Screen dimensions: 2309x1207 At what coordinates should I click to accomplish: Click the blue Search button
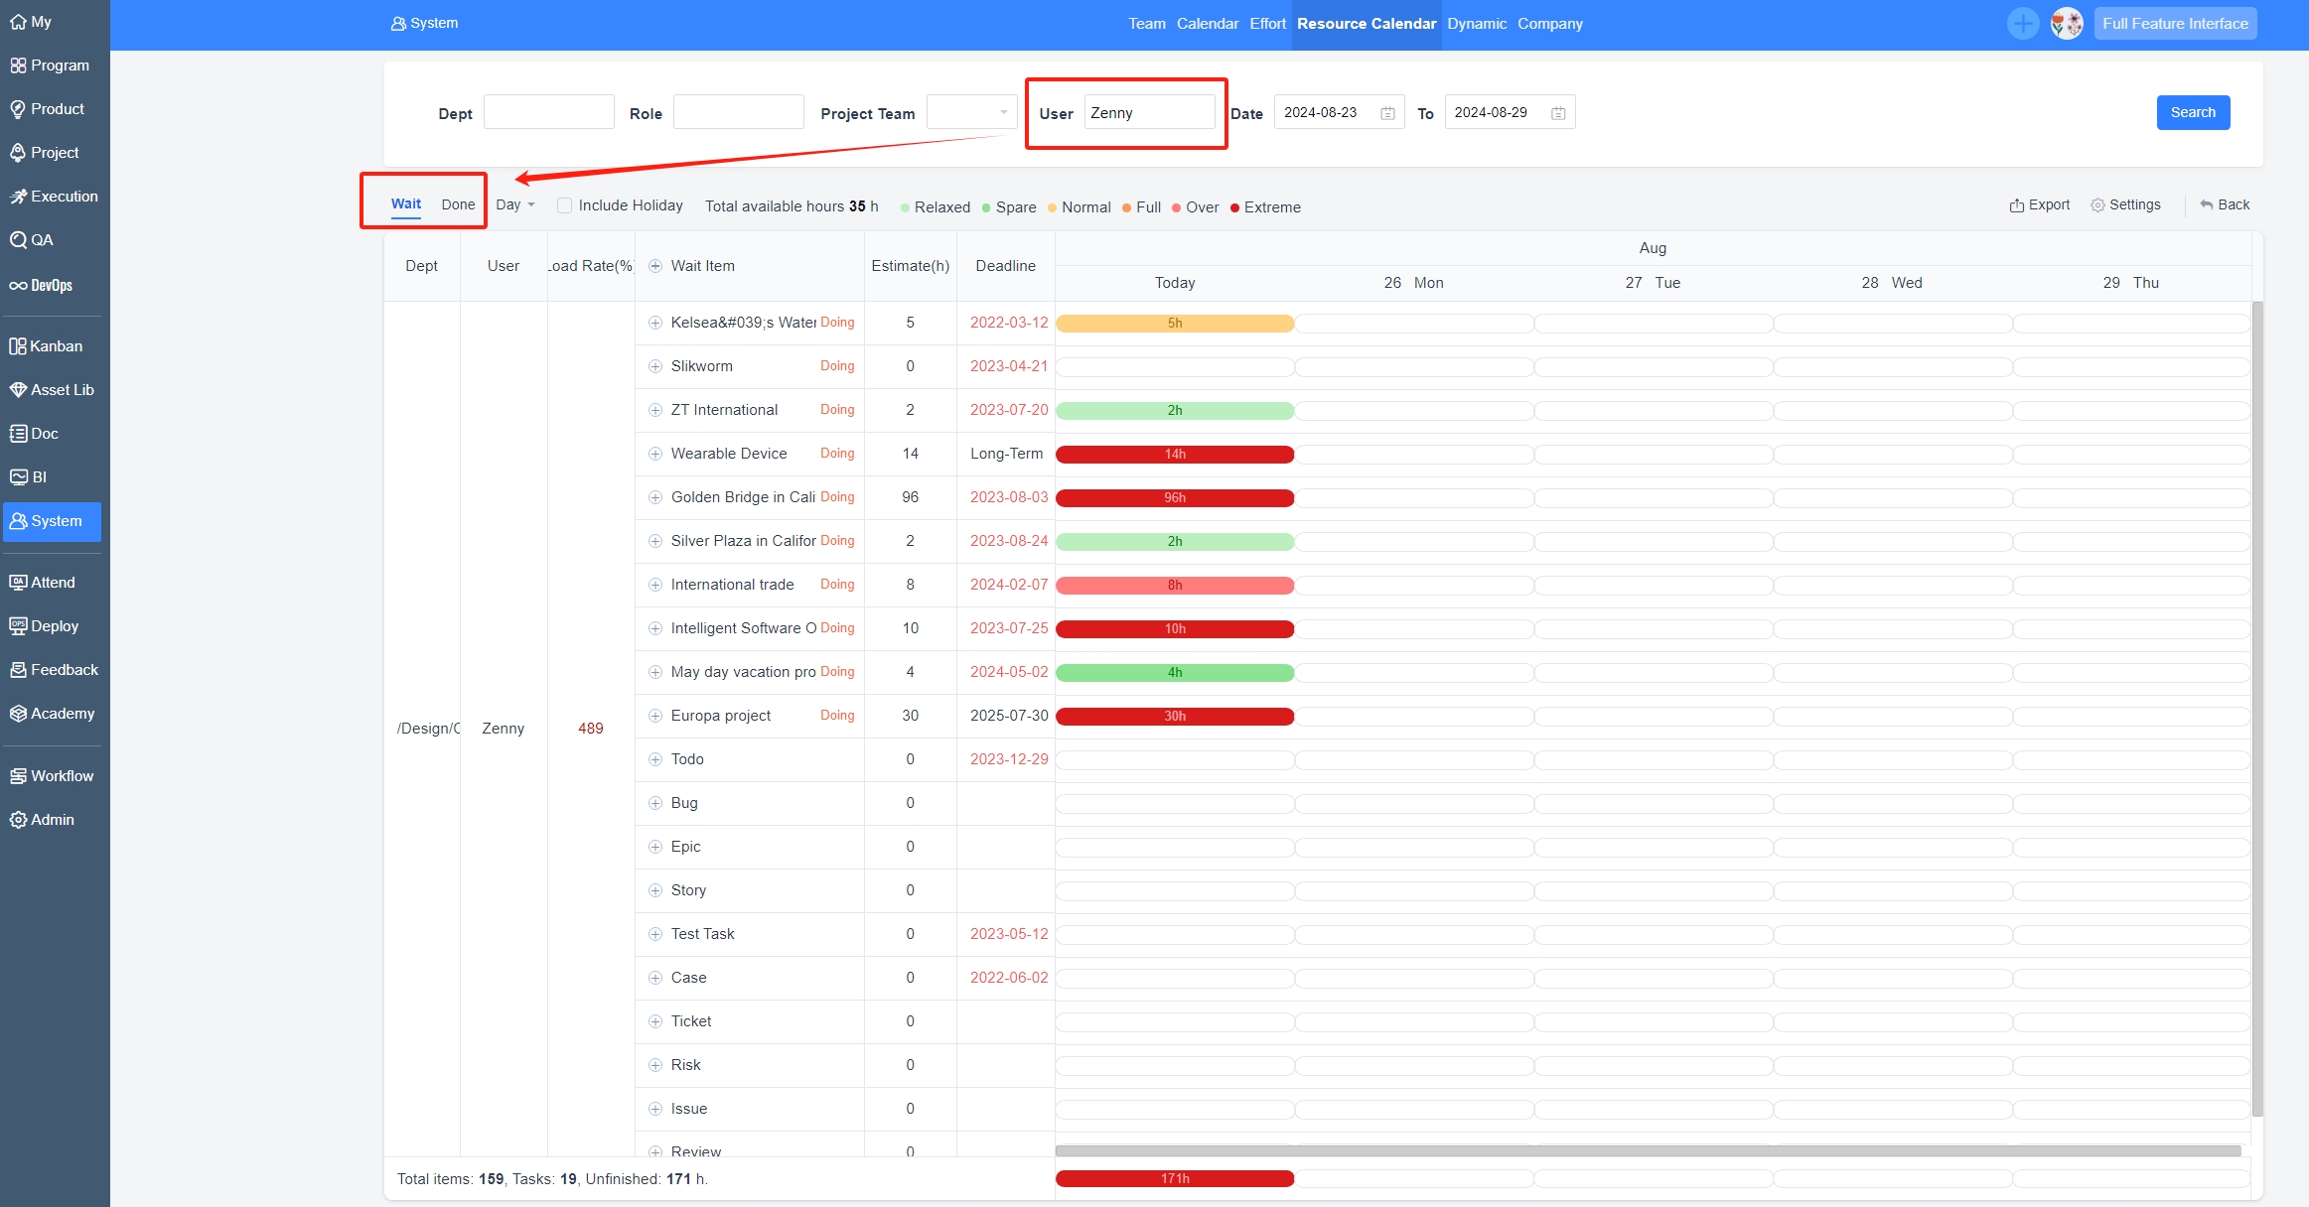[x=2192, y=112]
